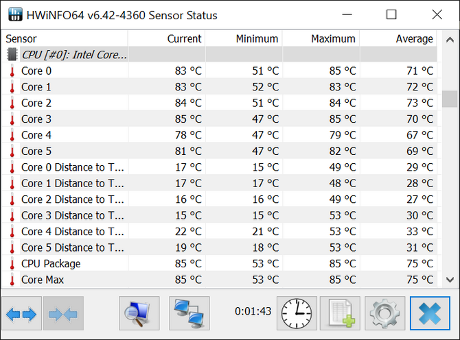Click Core 1 Distance maximum value 48 °C
The height and width of the screenshot is (340, 460).
(x=343, y=183)
